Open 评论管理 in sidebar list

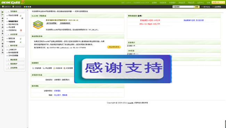point(12,27)
